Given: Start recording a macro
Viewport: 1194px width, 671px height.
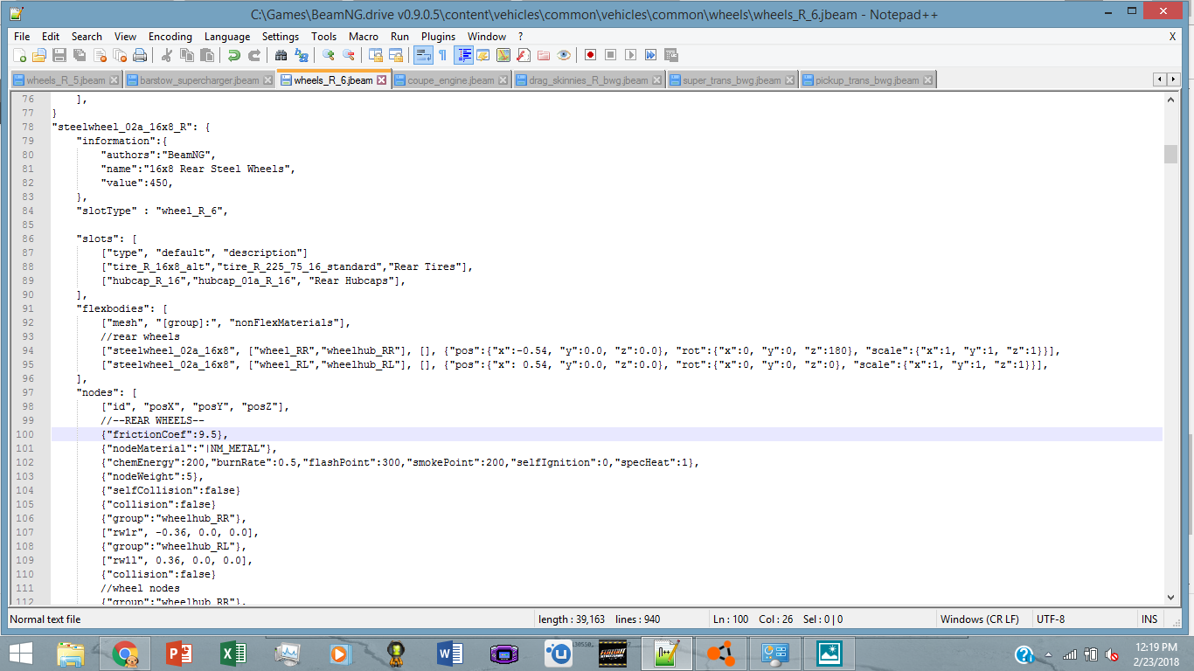Looking at the screenshot, I should coord(591,55).
